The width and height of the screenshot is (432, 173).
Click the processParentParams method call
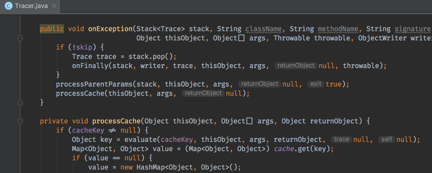coord(94,84)
